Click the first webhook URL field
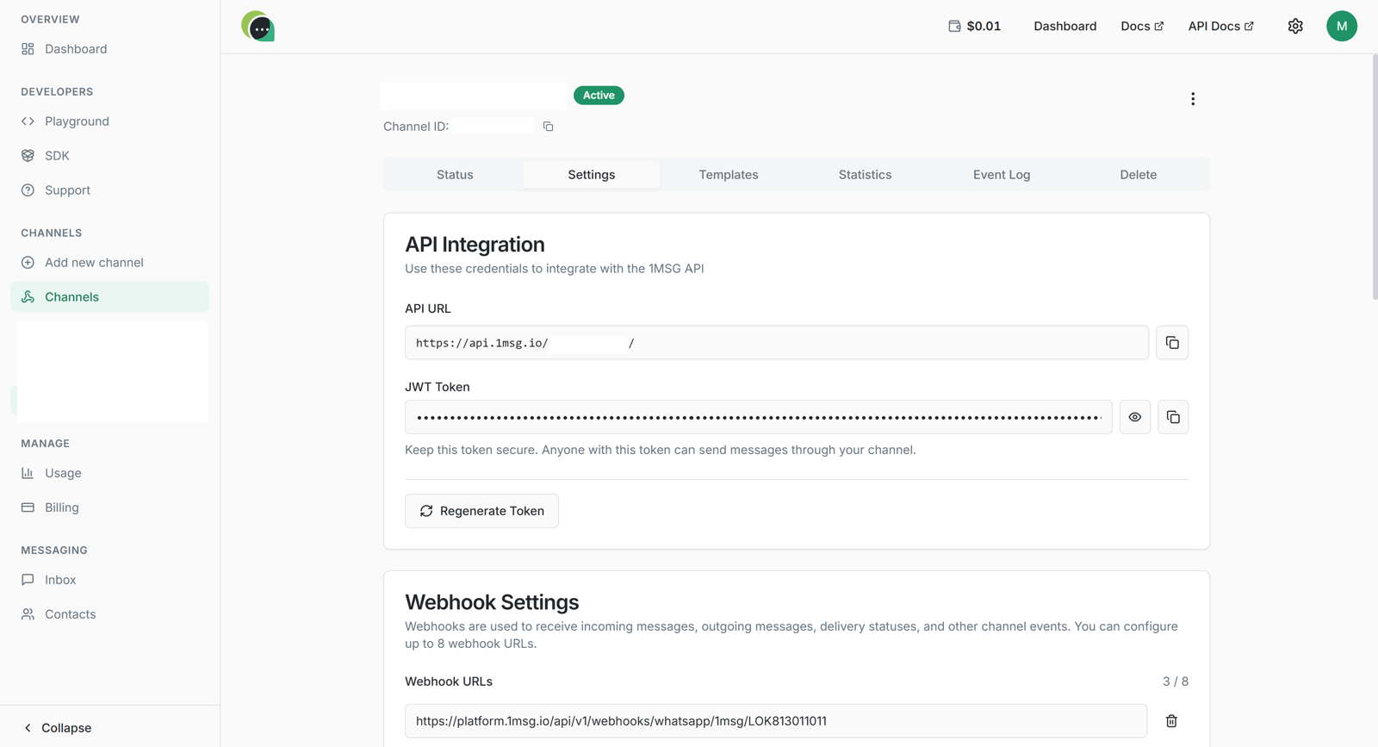This screenshot has width=1378, height=747. tap(776, 721)
